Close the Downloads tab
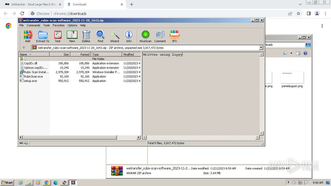 tap(122, 4)
